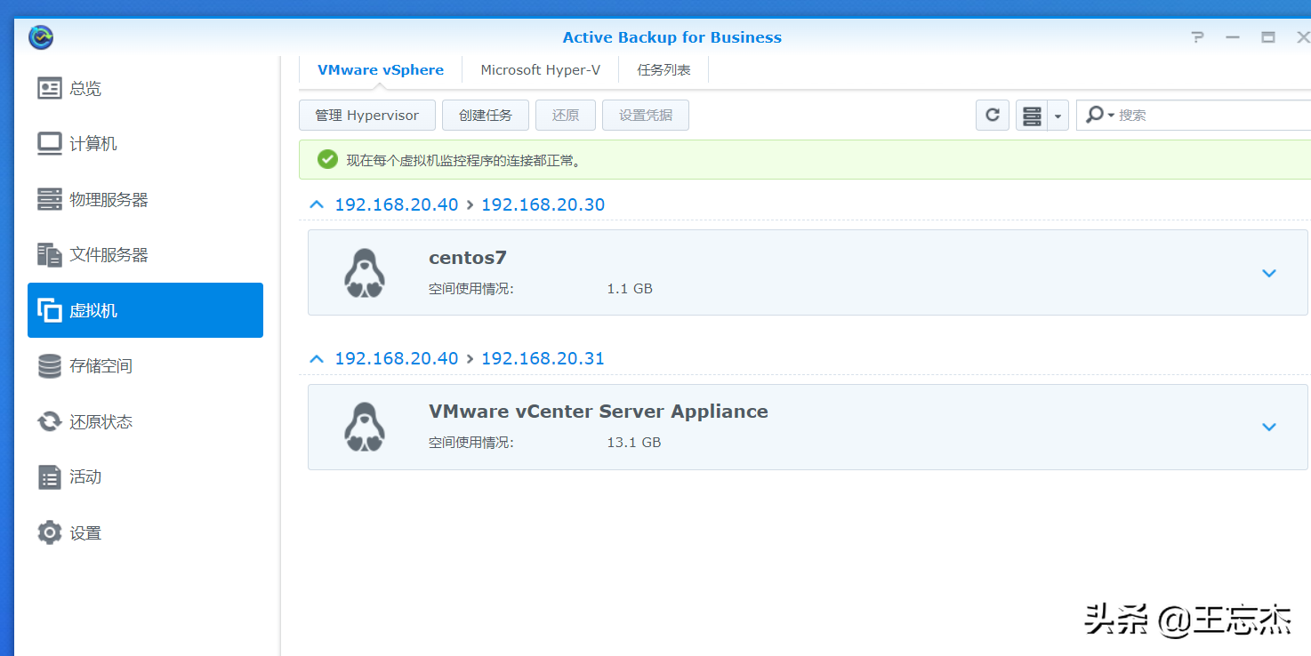Click the 设置凭据 button
This screenshot has width=1311, height=656.
pyautogui.click(x=646, y=116)
